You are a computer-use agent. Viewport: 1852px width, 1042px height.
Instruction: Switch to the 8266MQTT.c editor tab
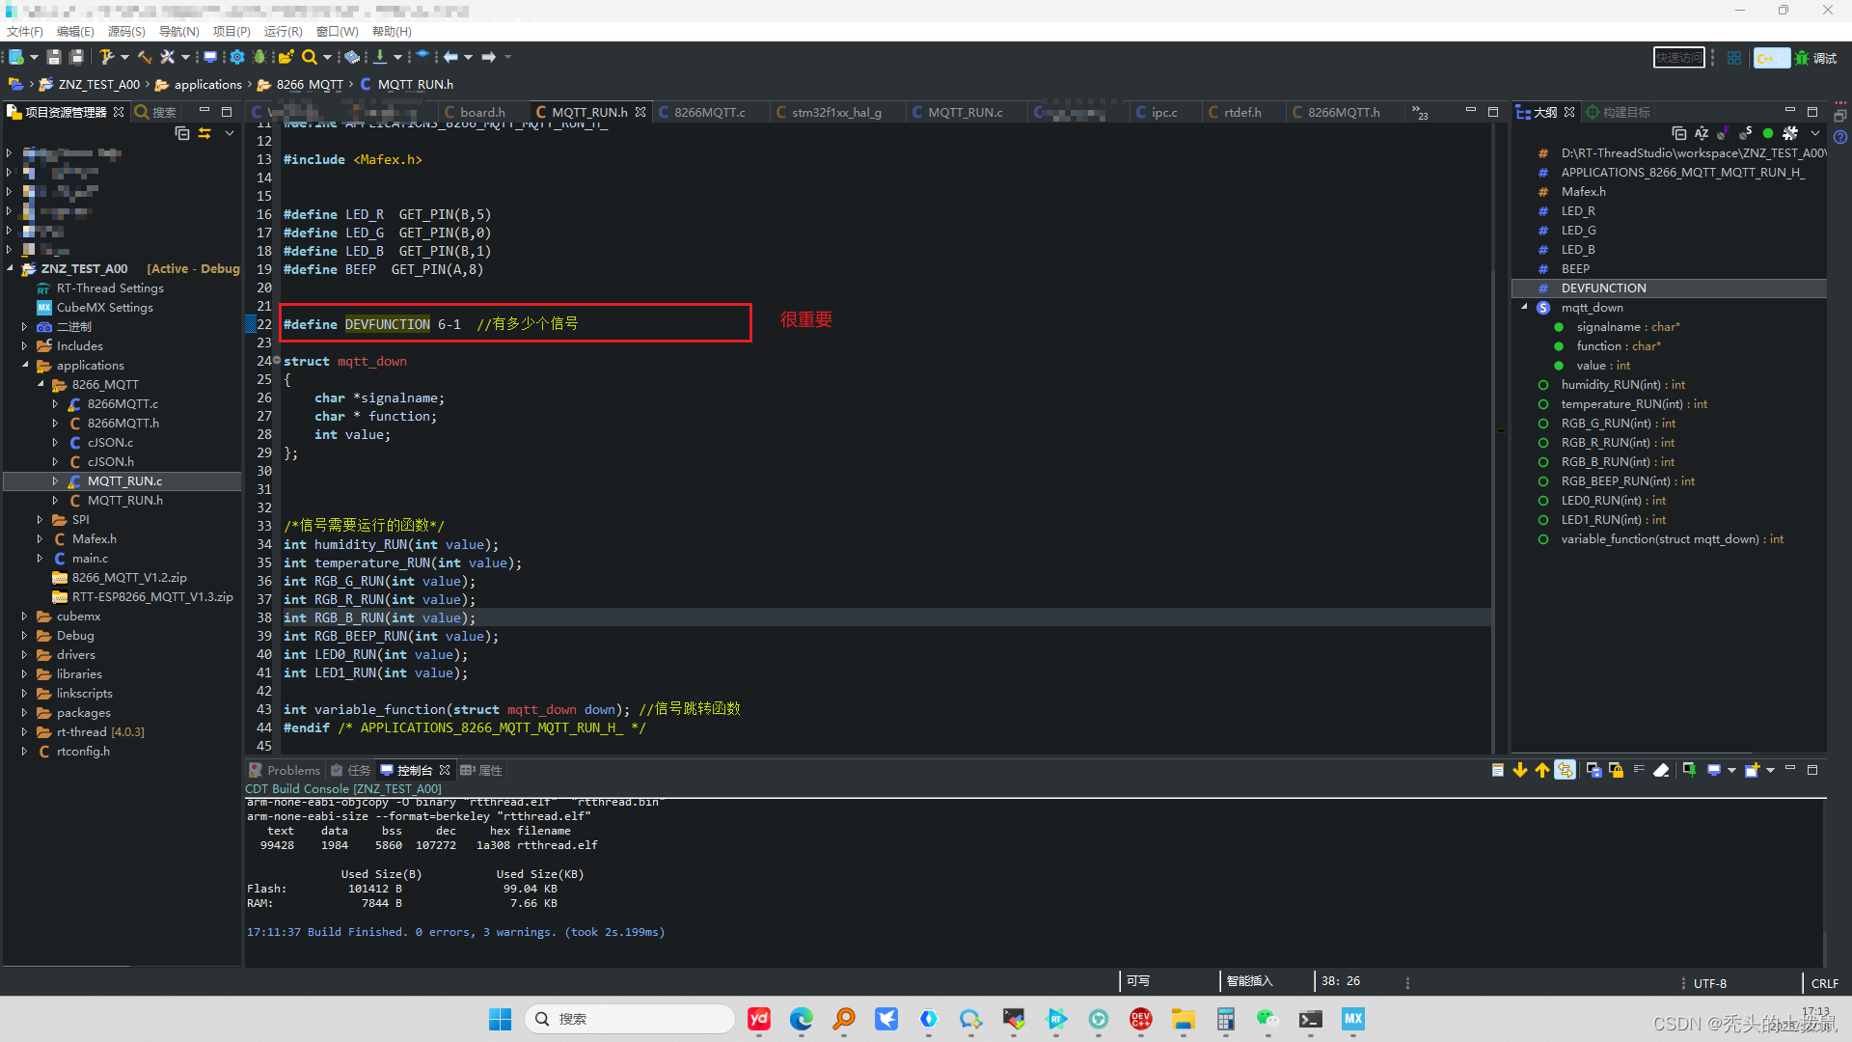709,113
